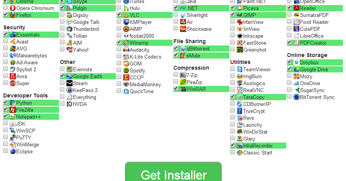The image size is (346, 181).
Task: Click the Google Earth globe icon
Action: click(70, 76)
